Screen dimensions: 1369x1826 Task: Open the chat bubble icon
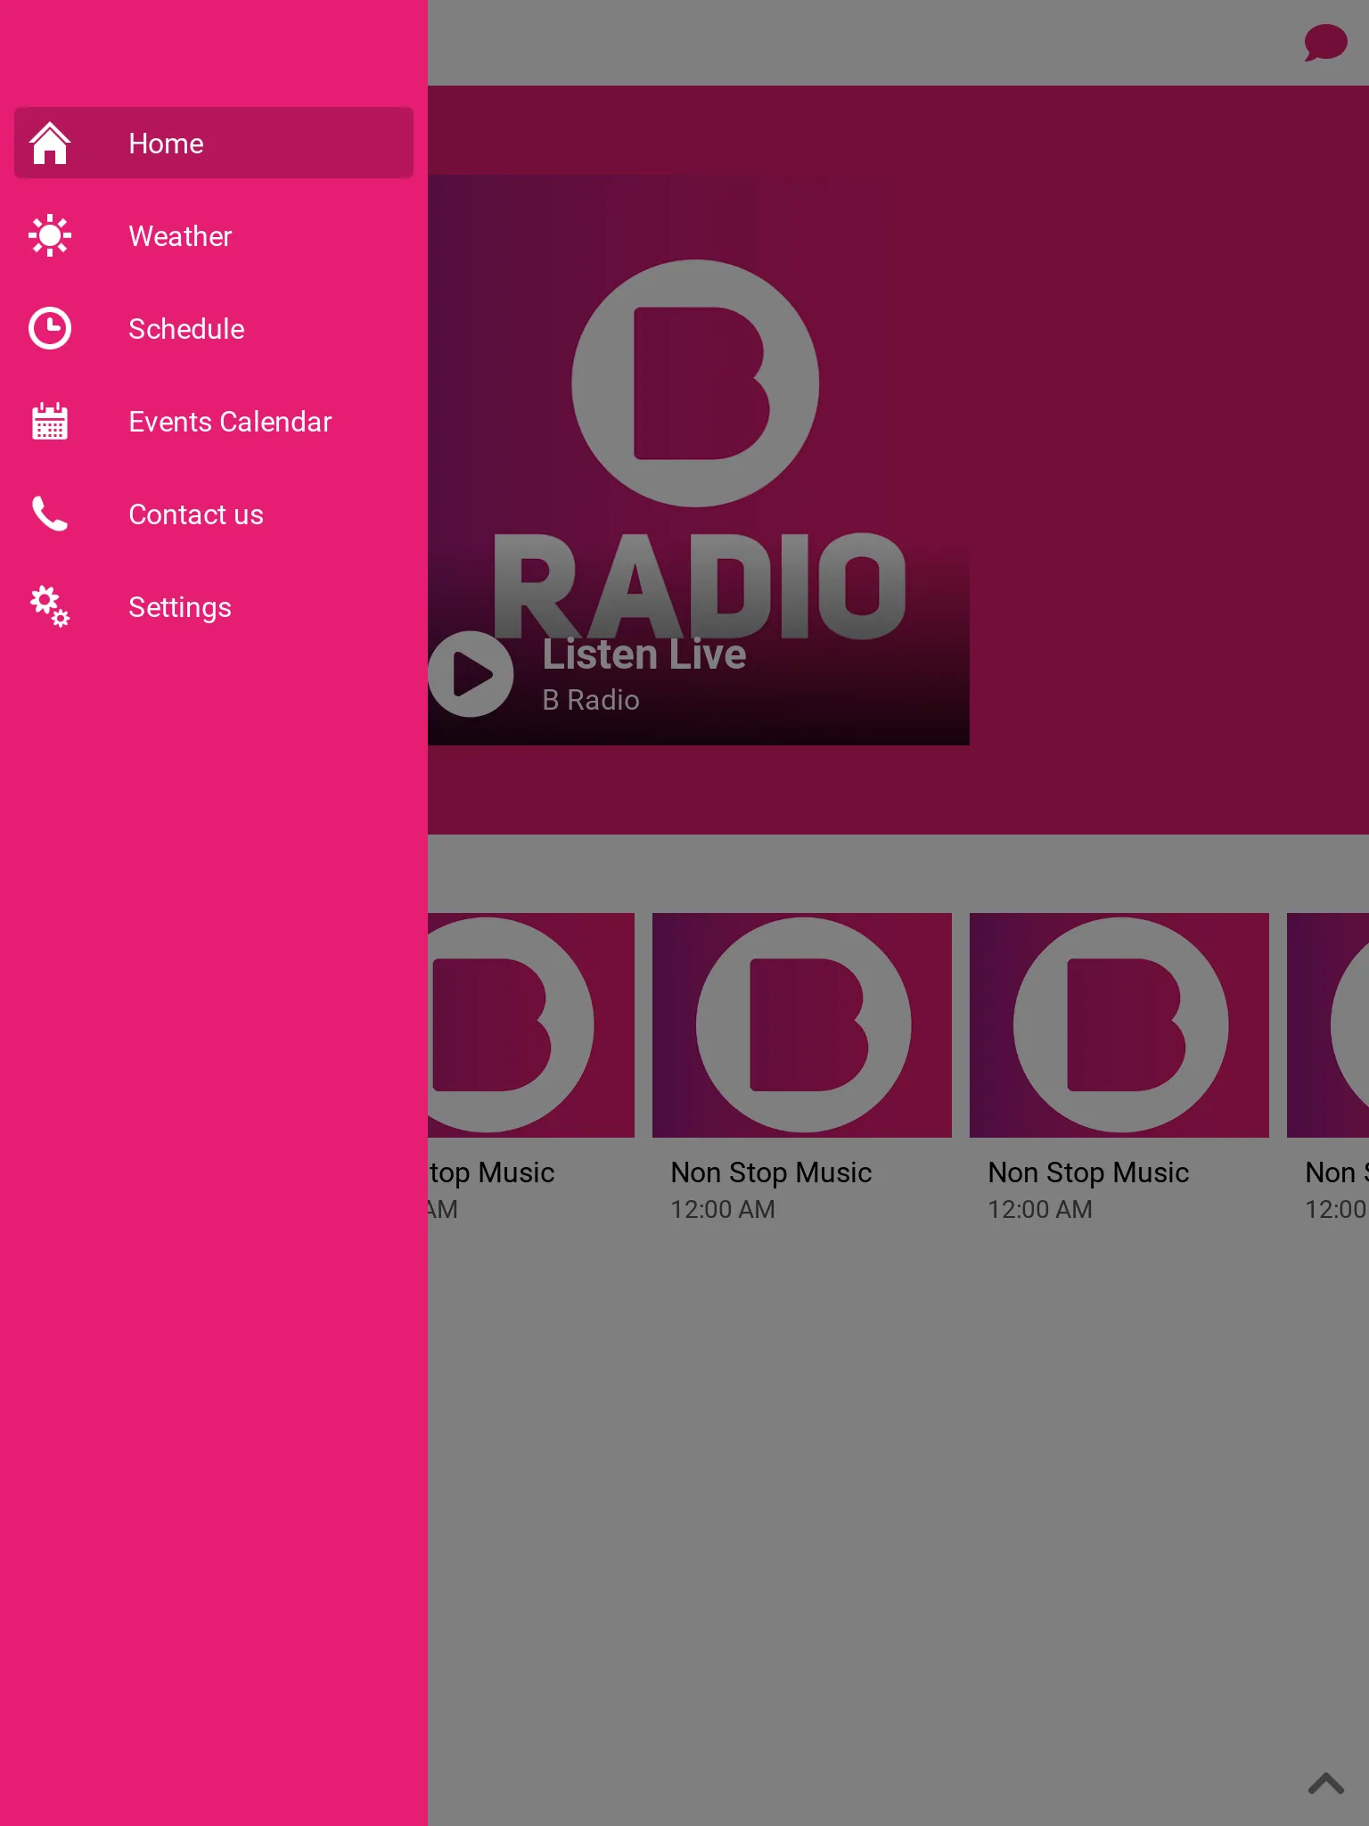[x=1325, y=43]
